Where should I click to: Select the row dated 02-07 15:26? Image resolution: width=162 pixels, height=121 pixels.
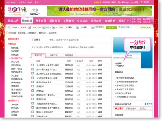point(33,116)
